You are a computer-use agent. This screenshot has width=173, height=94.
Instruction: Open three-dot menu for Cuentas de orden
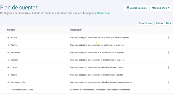[168, 82]
